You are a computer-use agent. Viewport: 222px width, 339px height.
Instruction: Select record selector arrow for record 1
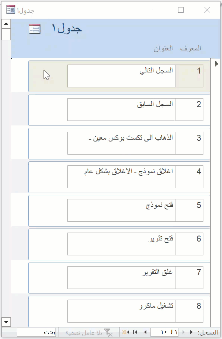pyautogui.click(x=217, y=63)
